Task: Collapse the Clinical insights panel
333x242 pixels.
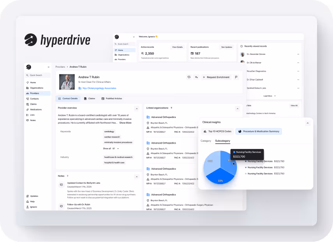Action: pyautogui.click(x=308, y=123)
